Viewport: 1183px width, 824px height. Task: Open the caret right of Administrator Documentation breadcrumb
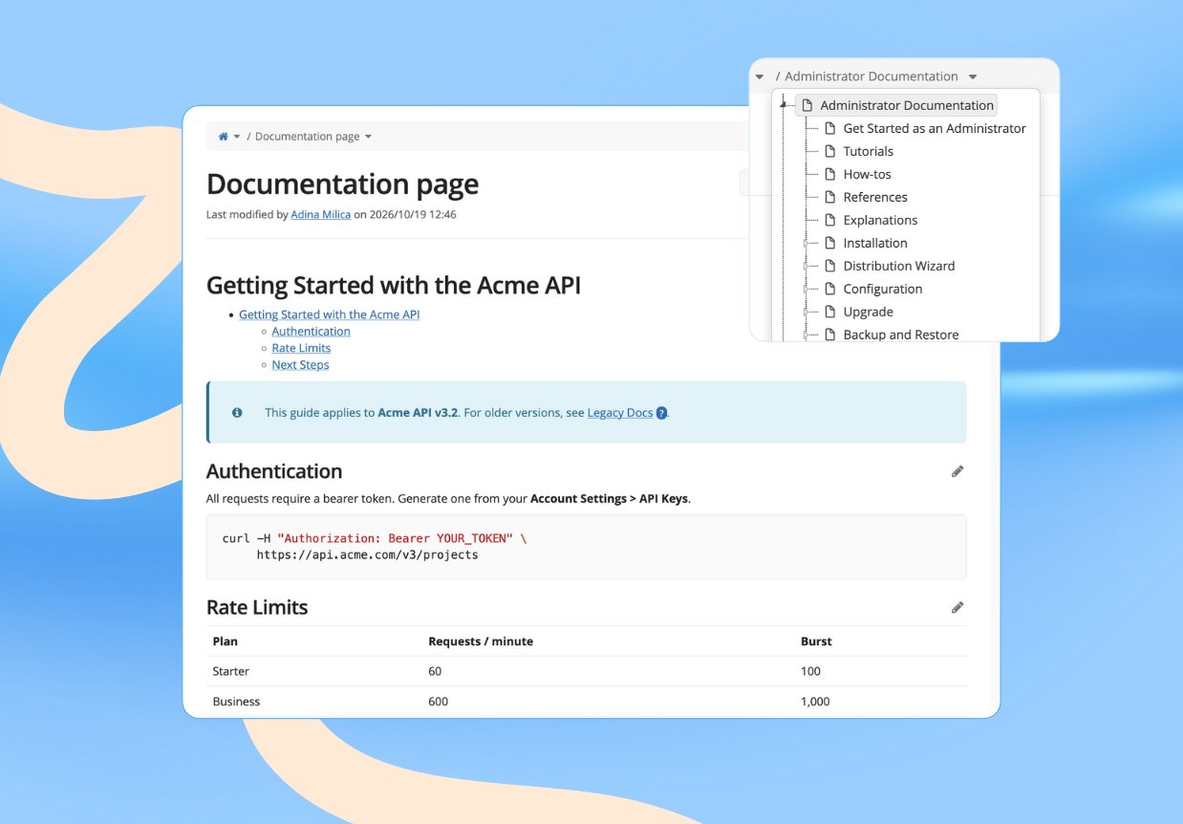coord(973,76)
